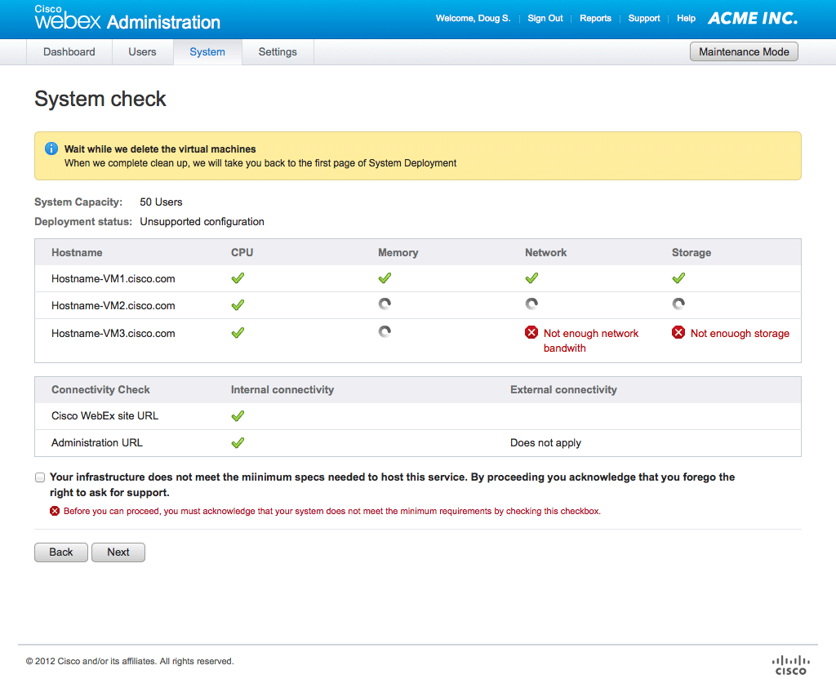The image size is (836, 692).
Task: Select the Hostname-VM2.cisco.com row label
Action: (113, 306)
